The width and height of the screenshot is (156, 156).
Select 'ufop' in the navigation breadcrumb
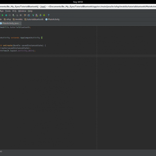(x=9, y=19)
